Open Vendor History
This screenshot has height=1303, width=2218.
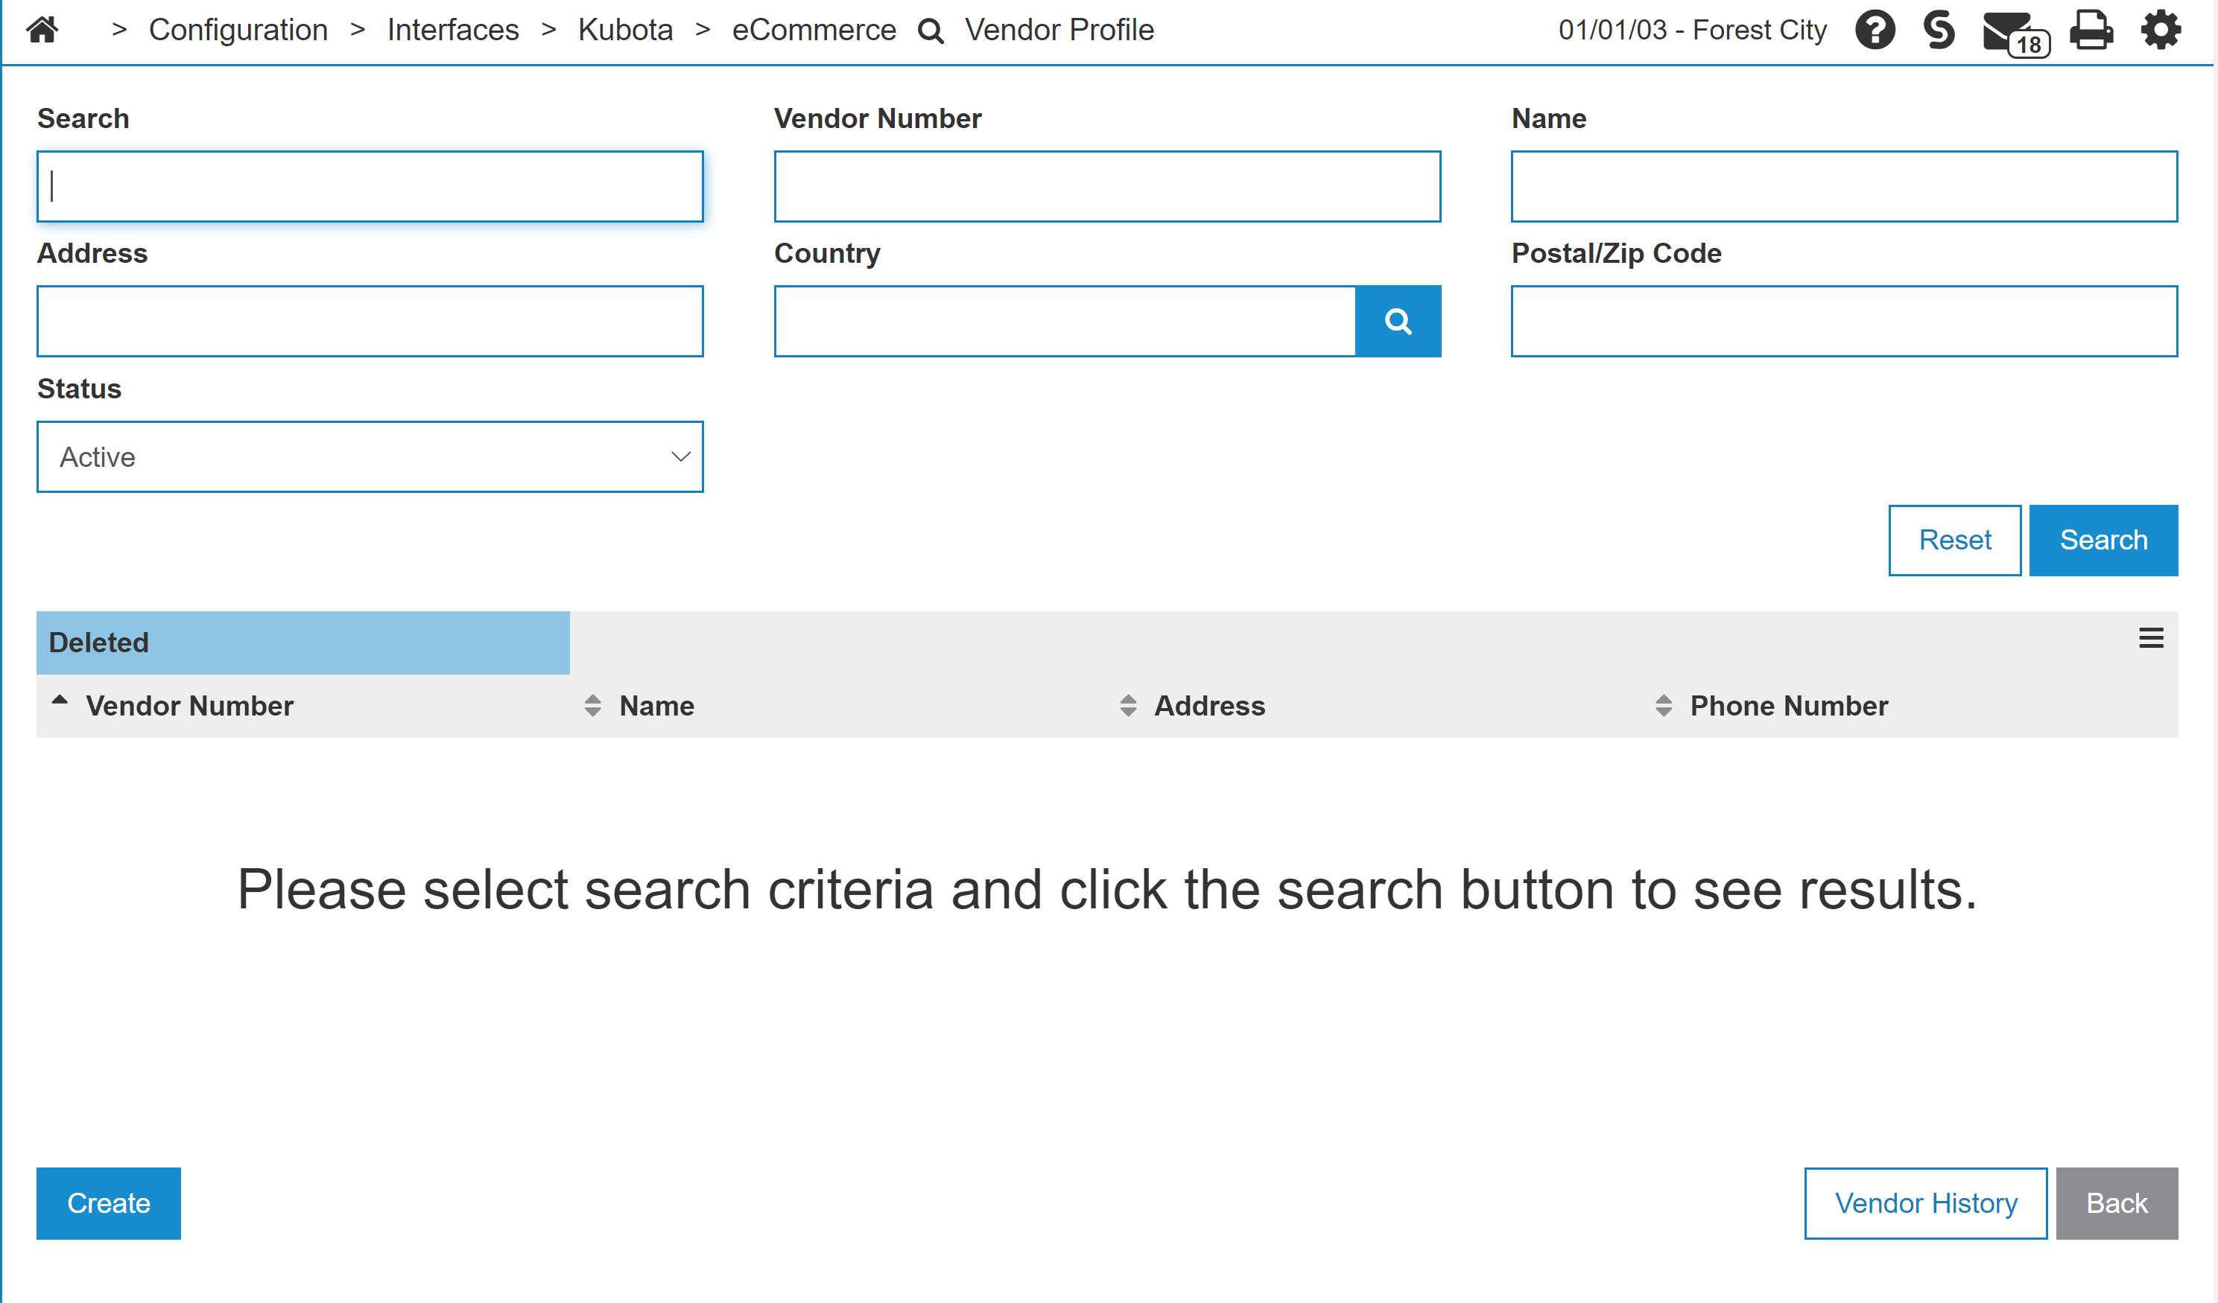coord(1926,1202)
